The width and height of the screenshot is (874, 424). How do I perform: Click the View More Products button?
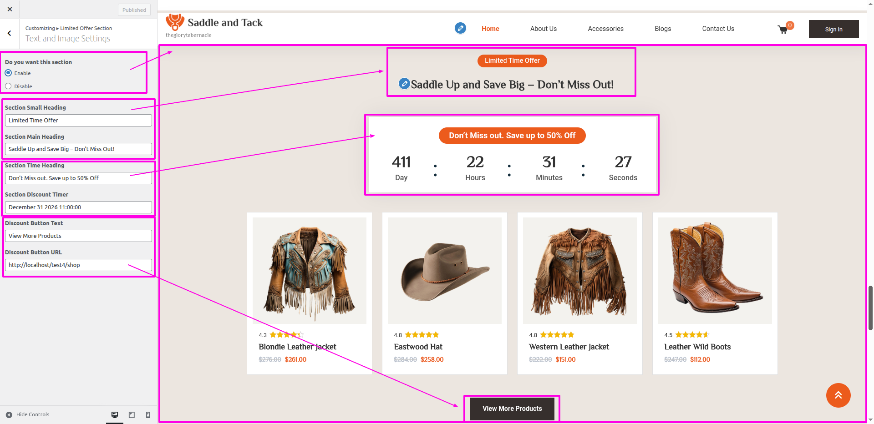(512, 409)
